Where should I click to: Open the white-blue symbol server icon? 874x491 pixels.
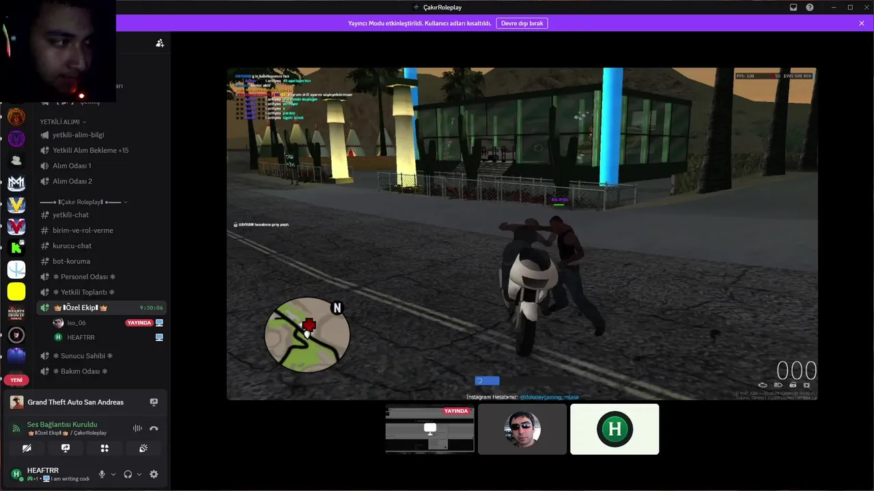click(x=16, y=269)
